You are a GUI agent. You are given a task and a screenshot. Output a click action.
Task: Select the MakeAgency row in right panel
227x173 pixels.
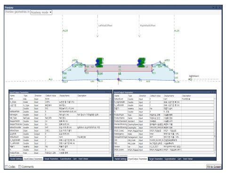[x=164, y=134]
